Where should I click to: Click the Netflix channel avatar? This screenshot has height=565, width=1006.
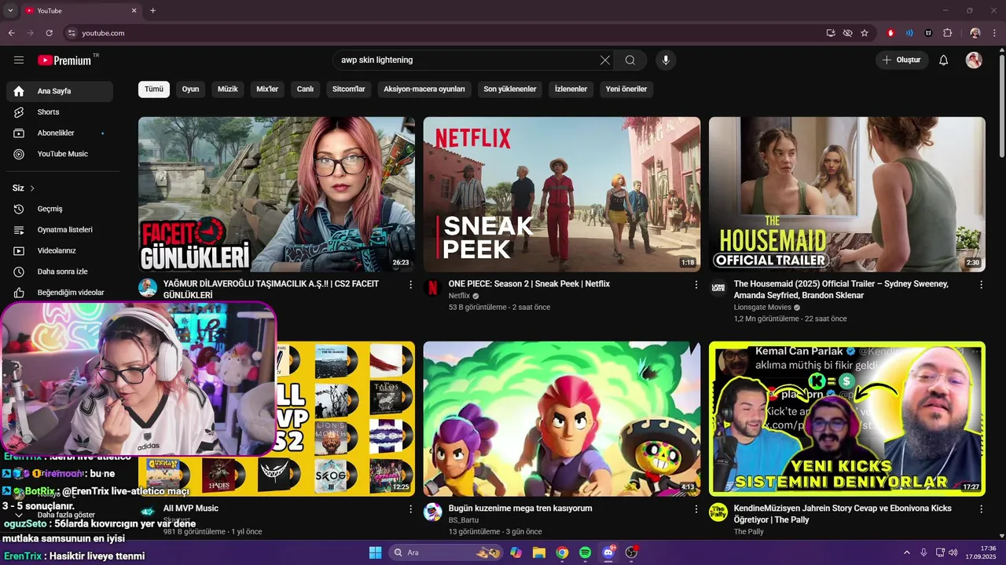point(433,288)
